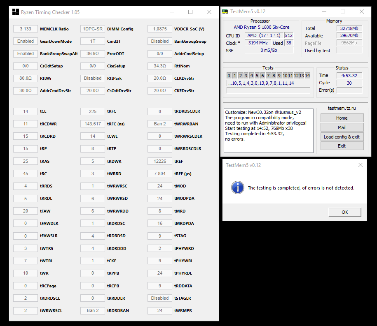Click OK in the TestMem5 dialog

coord(344,212)
